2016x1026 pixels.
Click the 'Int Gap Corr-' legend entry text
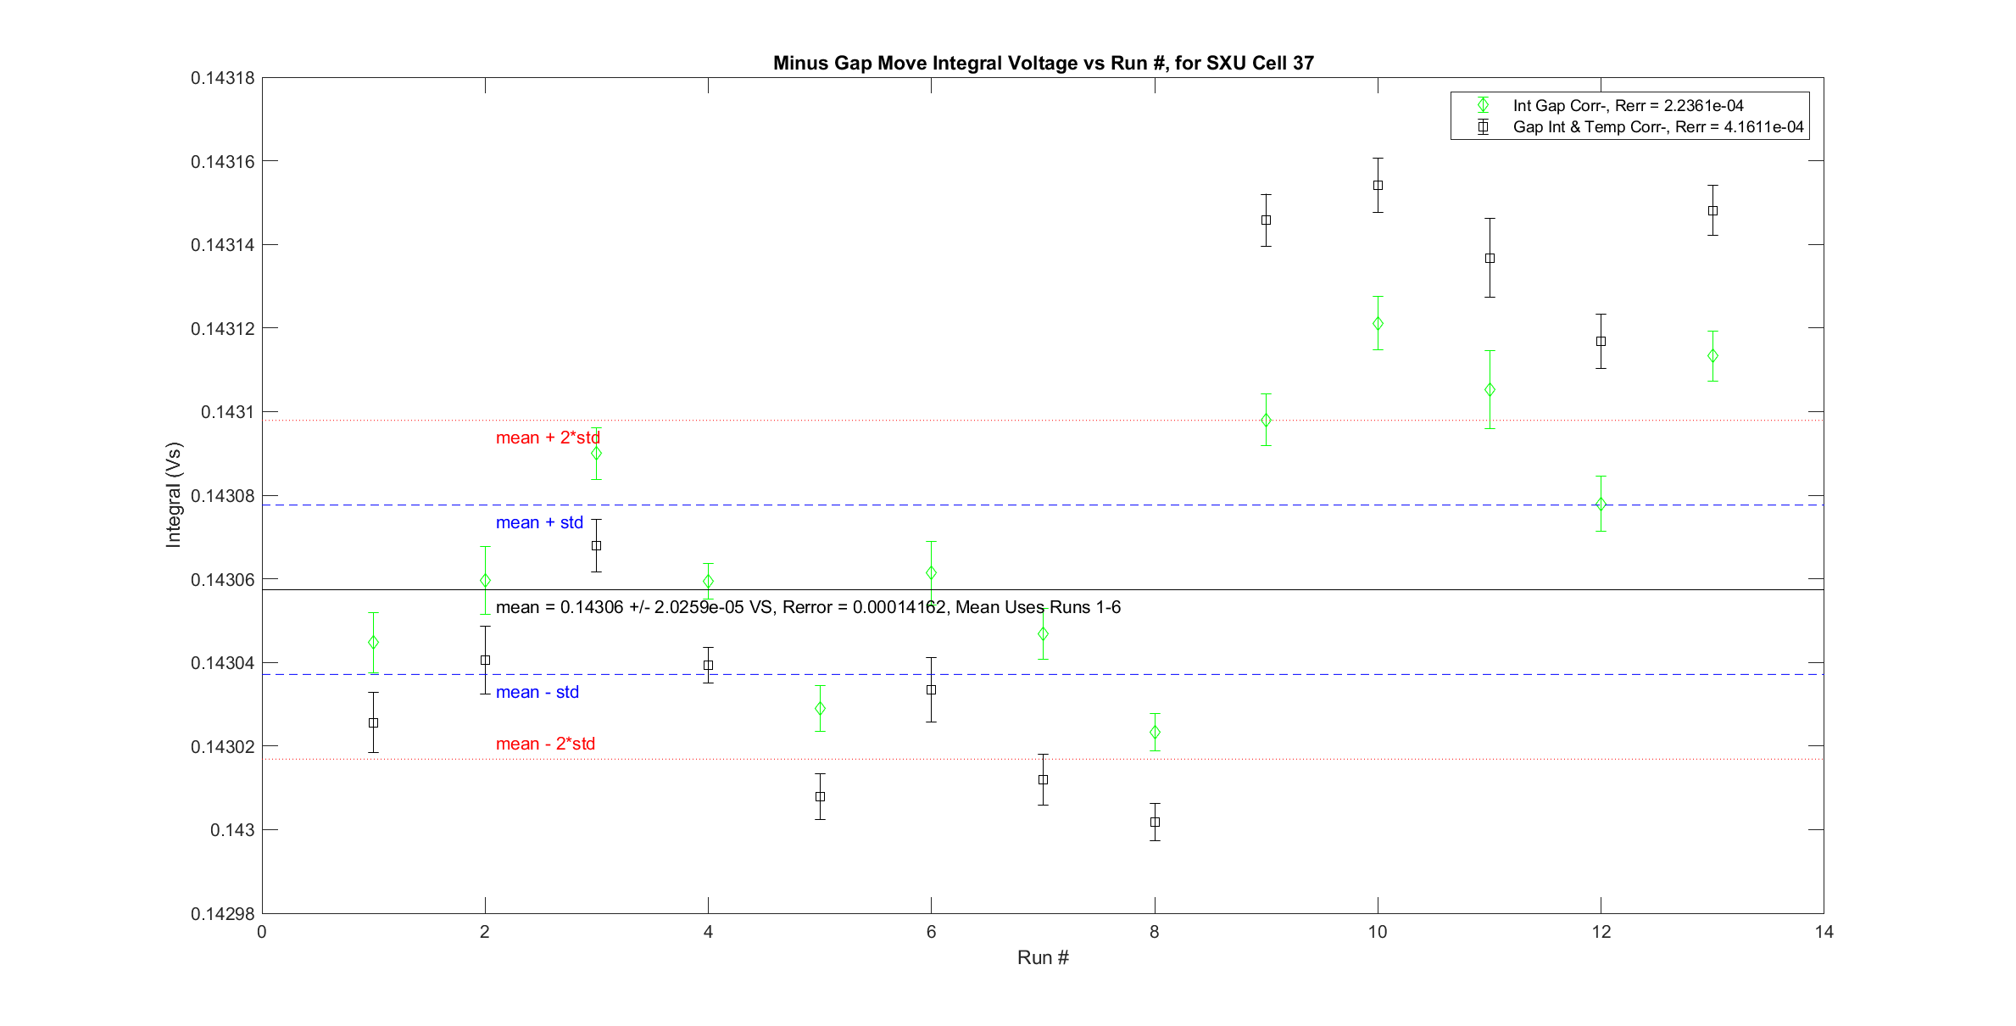click(1628, 105)
